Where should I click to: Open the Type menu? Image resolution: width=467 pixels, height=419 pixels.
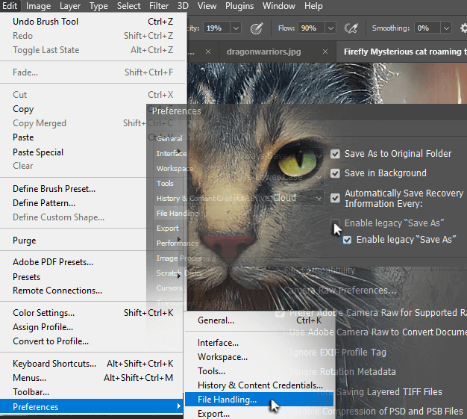coord(98,6)
